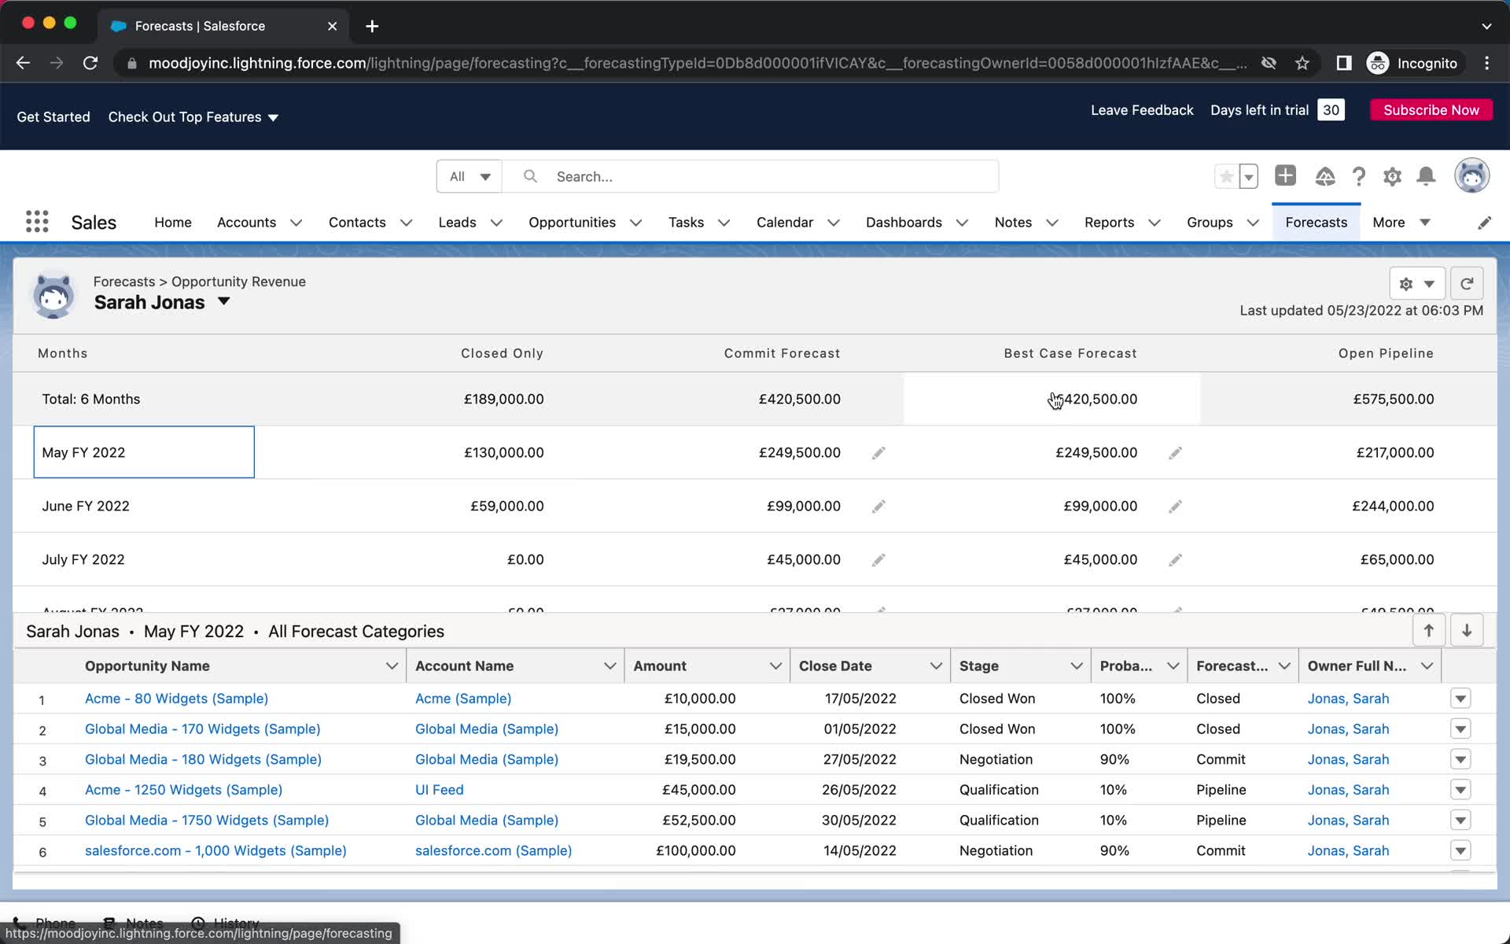Open the Notifications bell
This screenshot has height=944, width=1510.
[x=1426, y=176]
